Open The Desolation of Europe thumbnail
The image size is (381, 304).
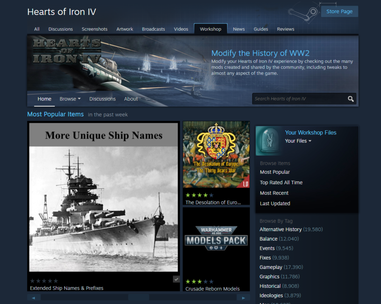click(x=216, y=154)
